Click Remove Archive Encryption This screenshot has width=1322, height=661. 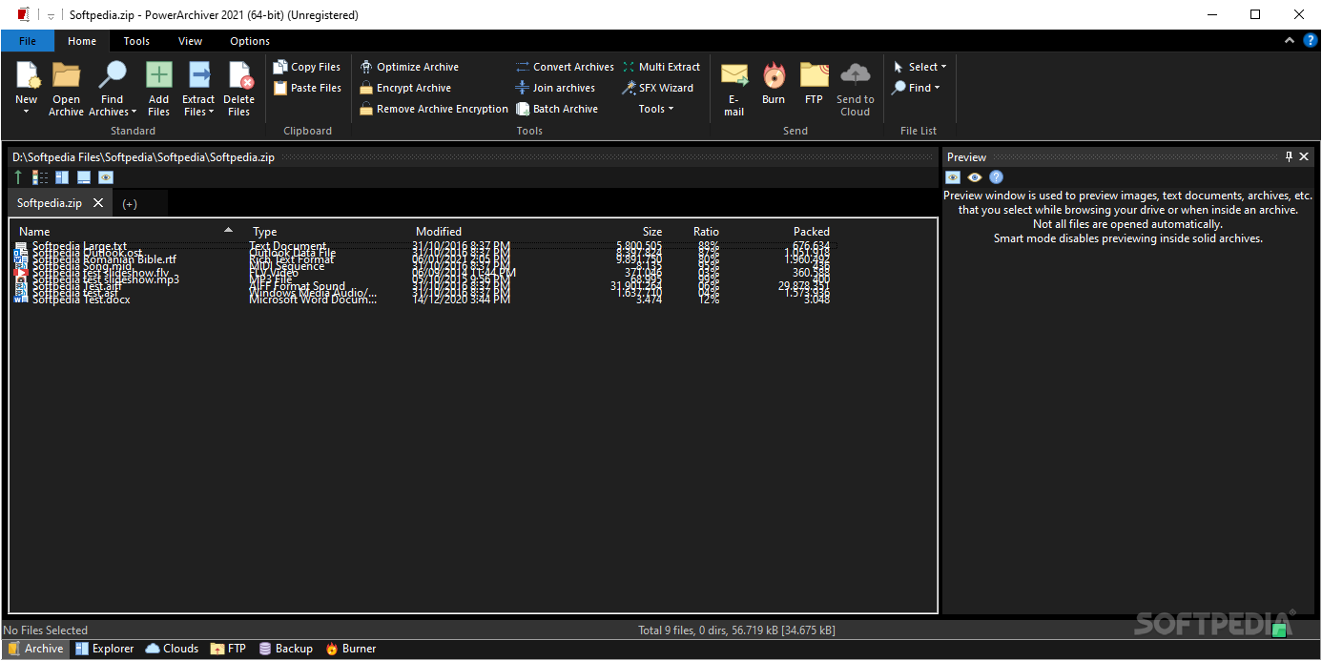tap(434, 109)
